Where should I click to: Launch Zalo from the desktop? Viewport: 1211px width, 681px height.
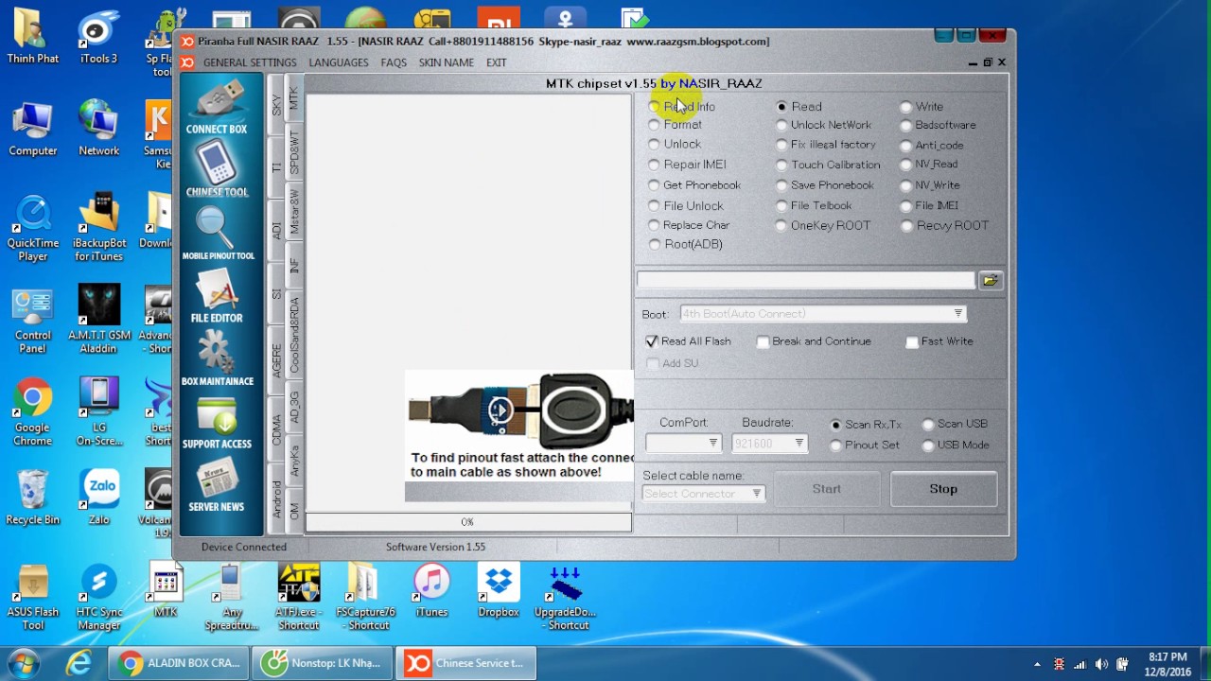pos(98,498)
